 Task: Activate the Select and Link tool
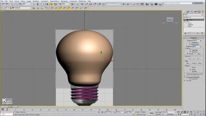coord(12,4)
